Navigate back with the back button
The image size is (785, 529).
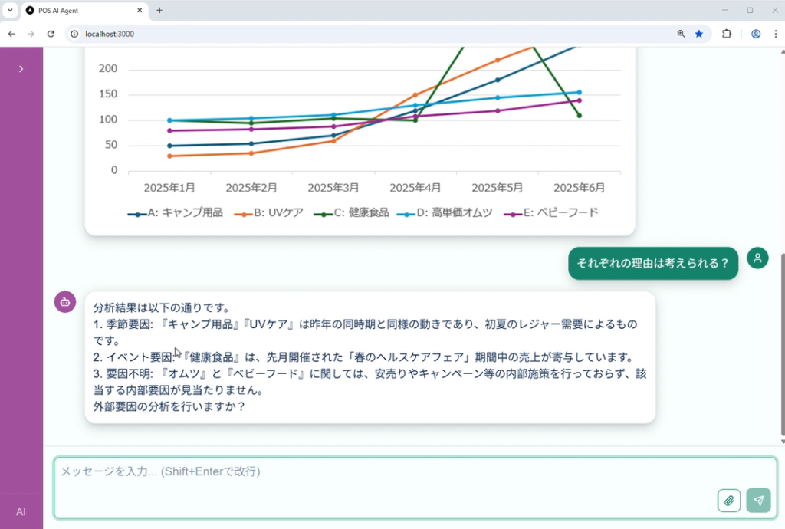point(11,34)
